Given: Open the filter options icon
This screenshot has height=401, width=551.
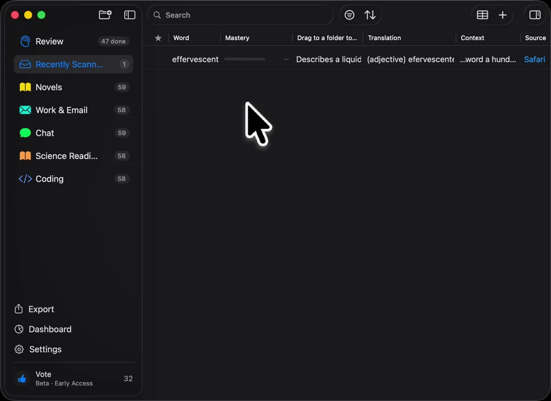Looking at the screenshot, I should coord(350,15).
